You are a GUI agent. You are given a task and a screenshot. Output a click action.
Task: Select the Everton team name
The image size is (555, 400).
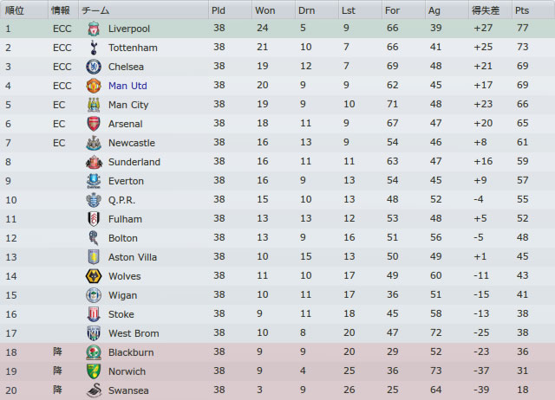[x=126, y=181]
